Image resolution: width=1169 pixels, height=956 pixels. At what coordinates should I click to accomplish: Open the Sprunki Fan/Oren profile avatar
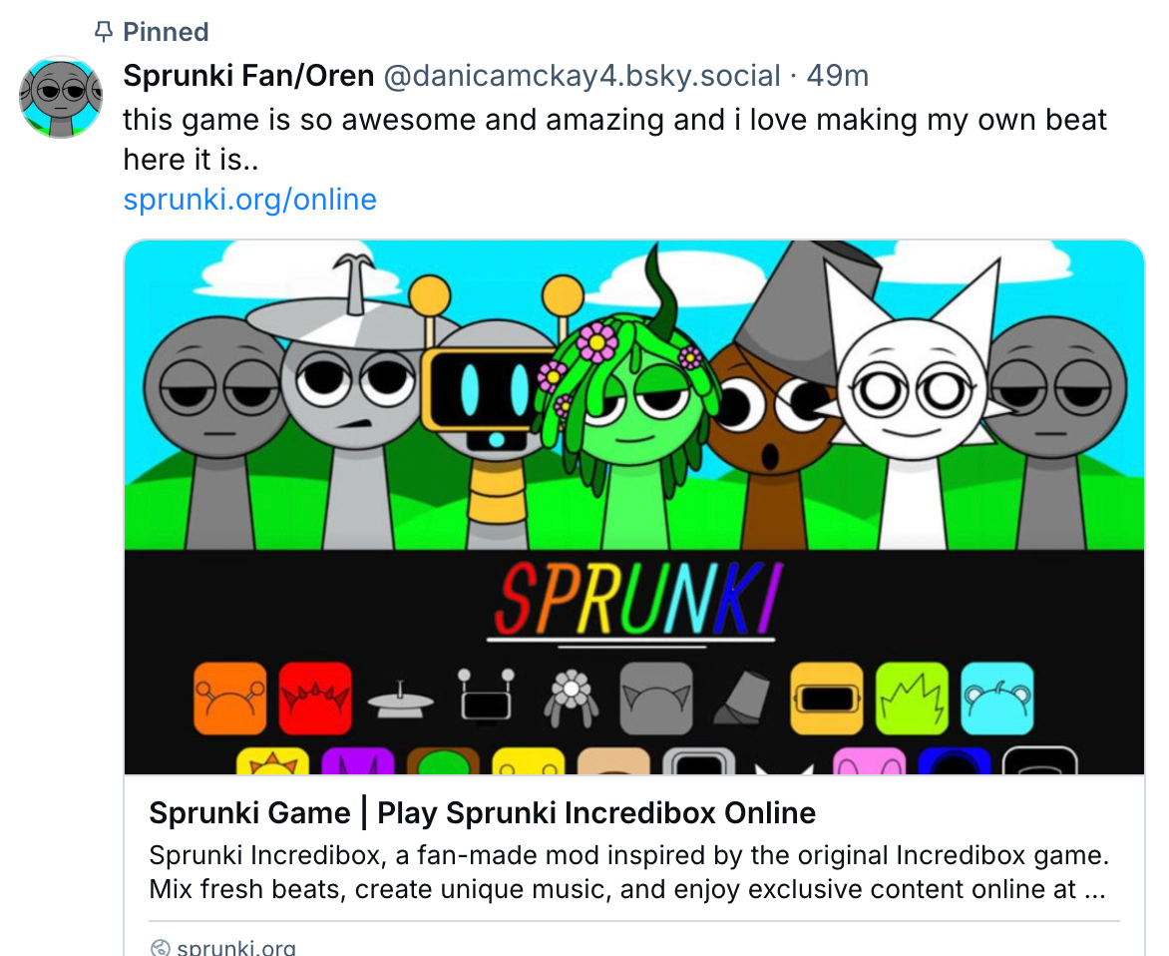(x=61, y=97)
